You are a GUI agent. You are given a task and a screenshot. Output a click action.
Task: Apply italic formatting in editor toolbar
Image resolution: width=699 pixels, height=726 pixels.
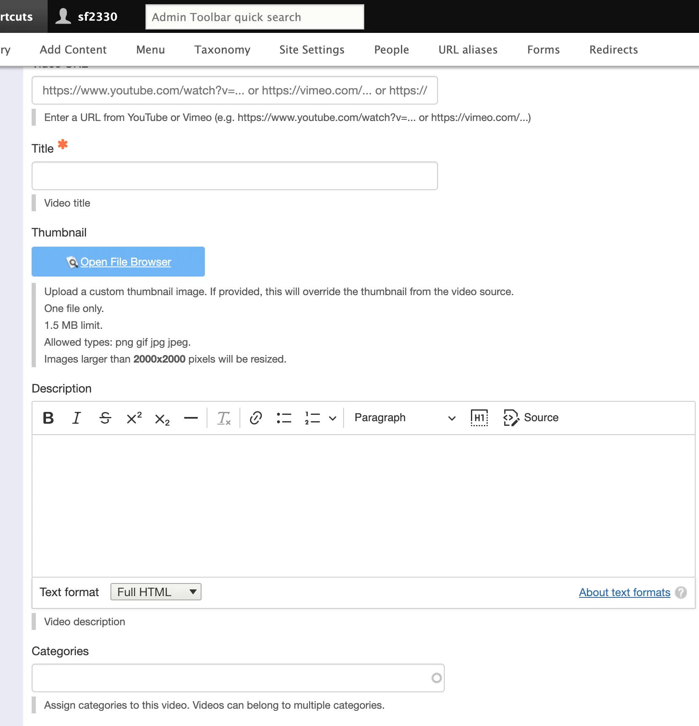tap(76, 418)
